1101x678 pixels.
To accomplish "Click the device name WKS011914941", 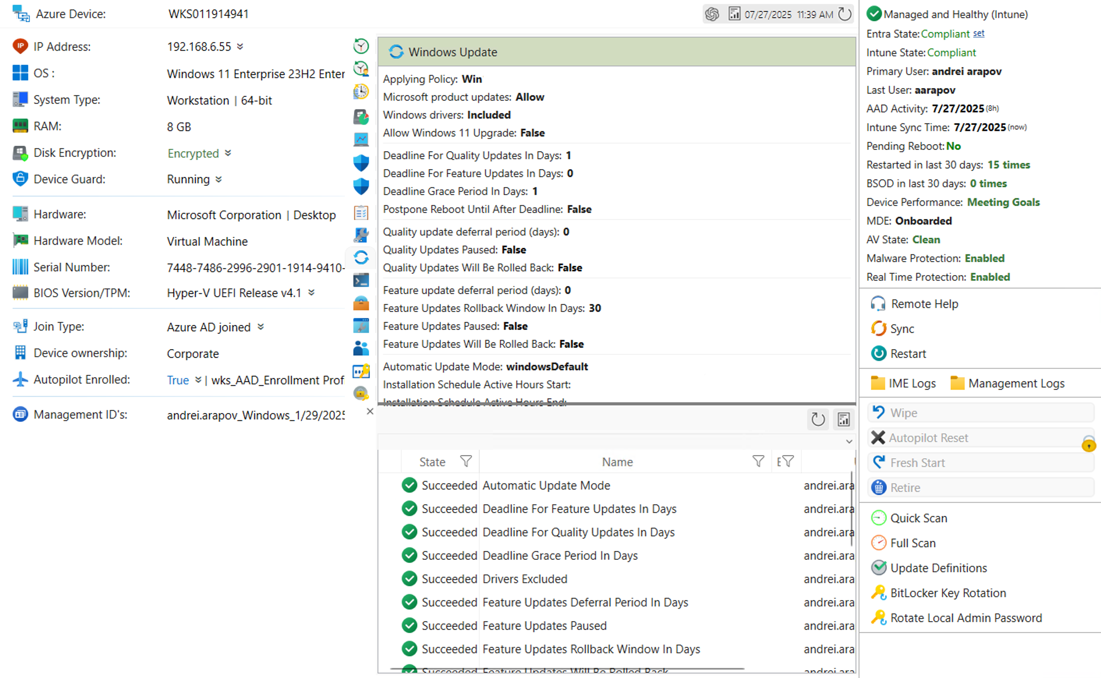I will (208, 14).
